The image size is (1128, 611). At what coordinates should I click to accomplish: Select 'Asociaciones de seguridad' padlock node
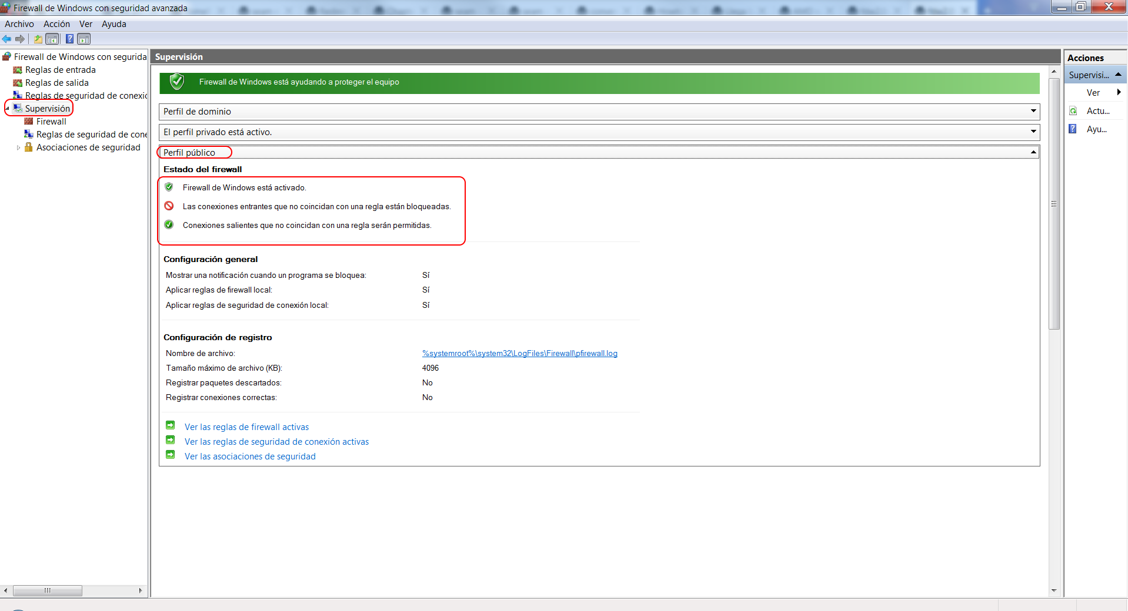point(88,147)
